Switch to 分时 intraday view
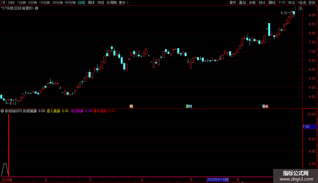The height and width of the screenshot is (183, 318). (11, 3)
